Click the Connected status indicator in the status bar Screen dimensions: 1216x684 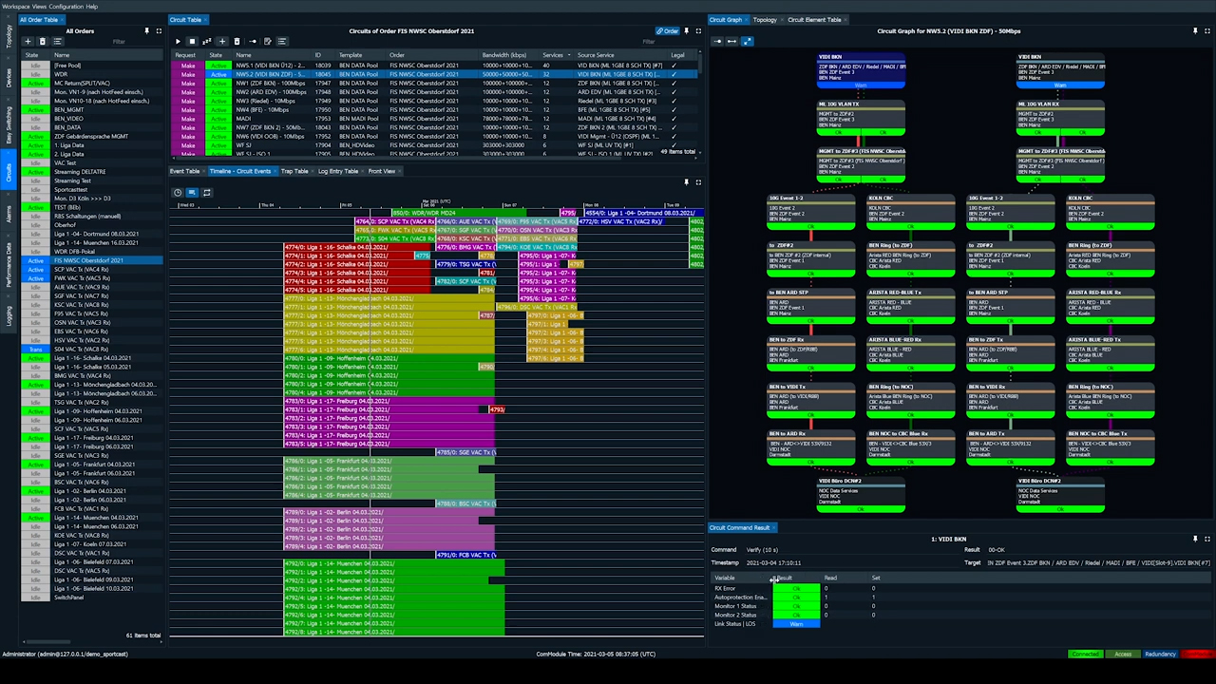[x=1085, y=654]
